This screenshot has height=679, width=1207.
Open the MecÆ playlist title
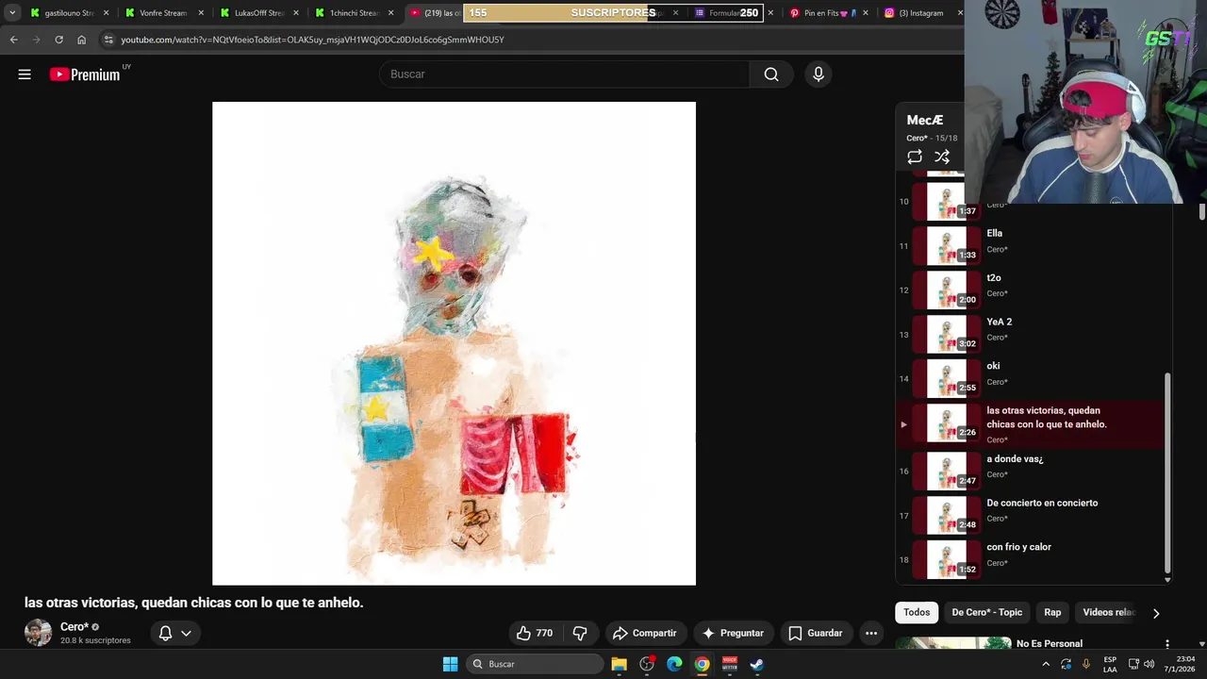924,120
